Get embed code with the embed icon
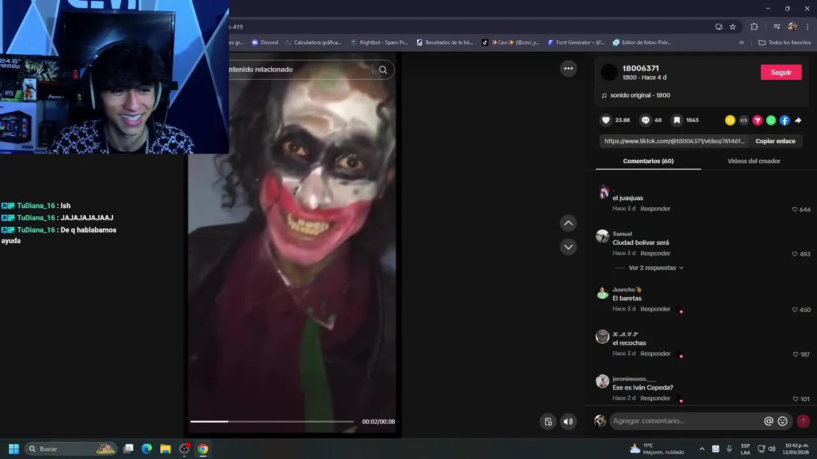Screen dimensions: 817x459 [x=744, y=120]
